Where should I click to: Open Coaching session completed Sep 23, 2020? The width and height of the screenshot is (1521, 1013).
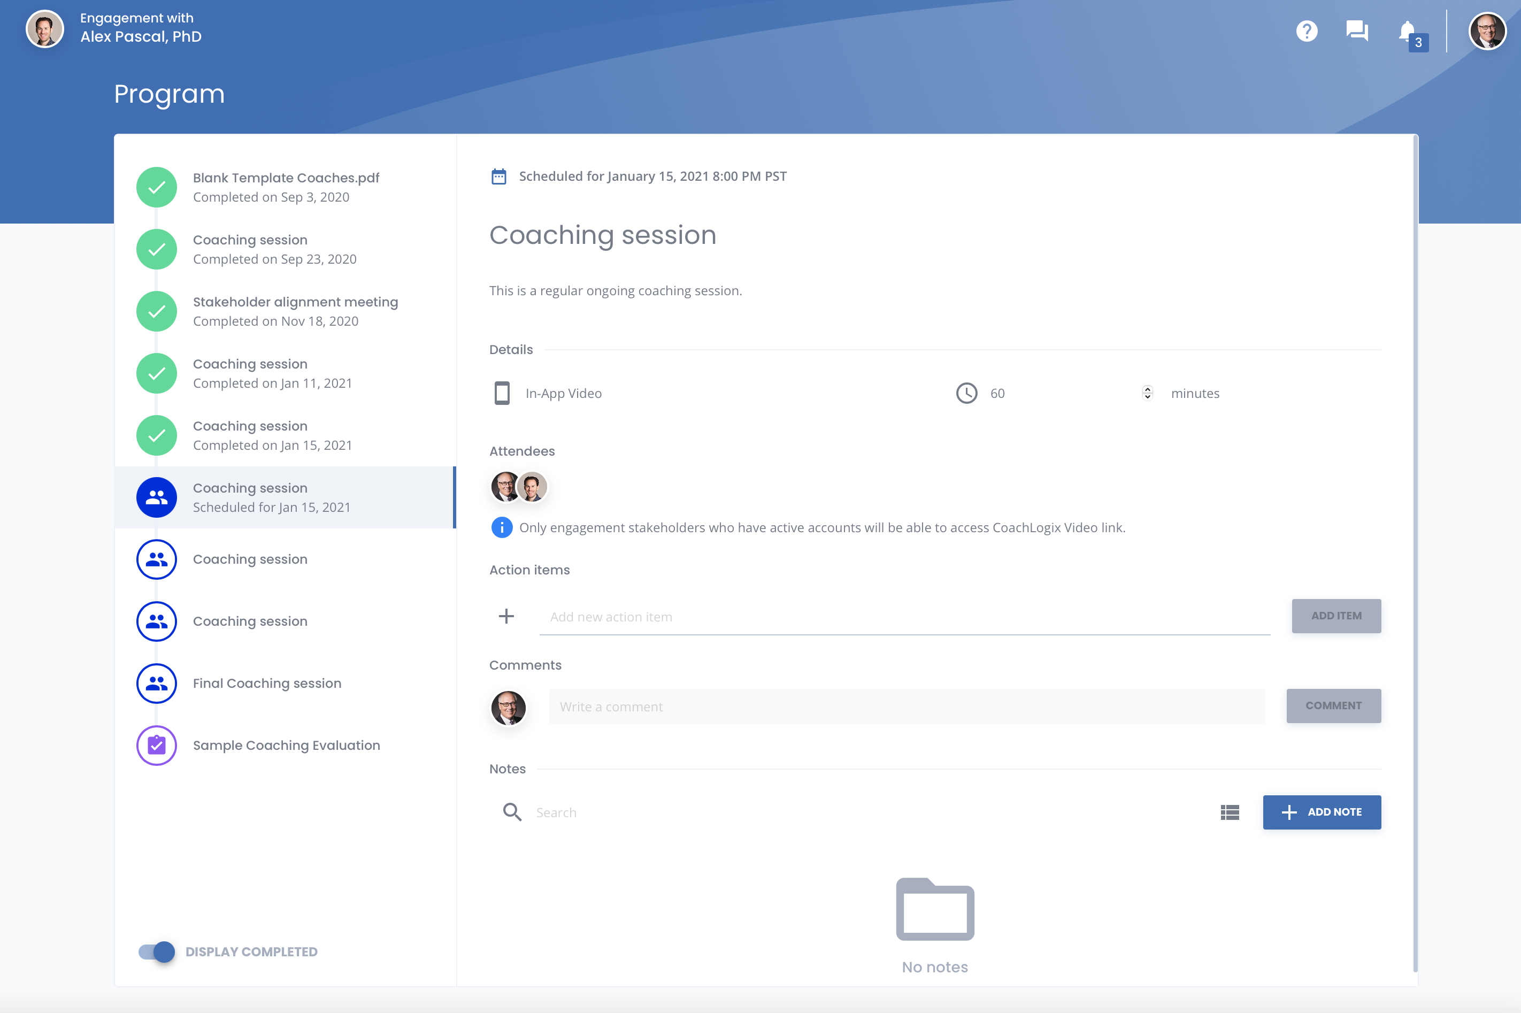point(286,249)
